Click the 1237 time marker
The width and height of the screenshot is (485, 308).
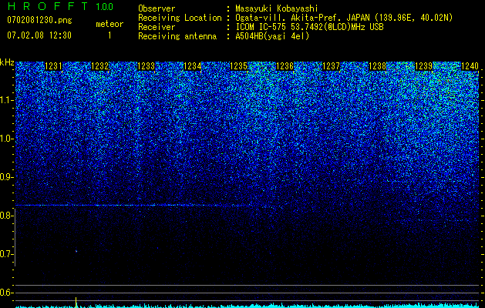click(331, 66)
